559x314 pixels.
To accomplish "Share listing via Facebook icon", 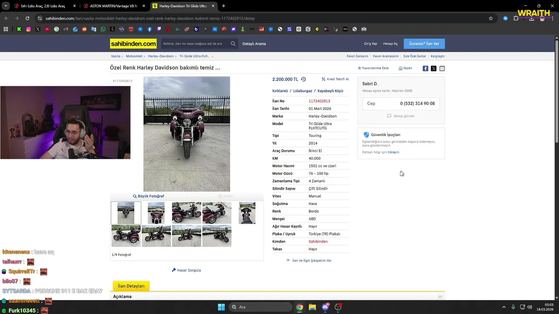I will click(425, 68).
